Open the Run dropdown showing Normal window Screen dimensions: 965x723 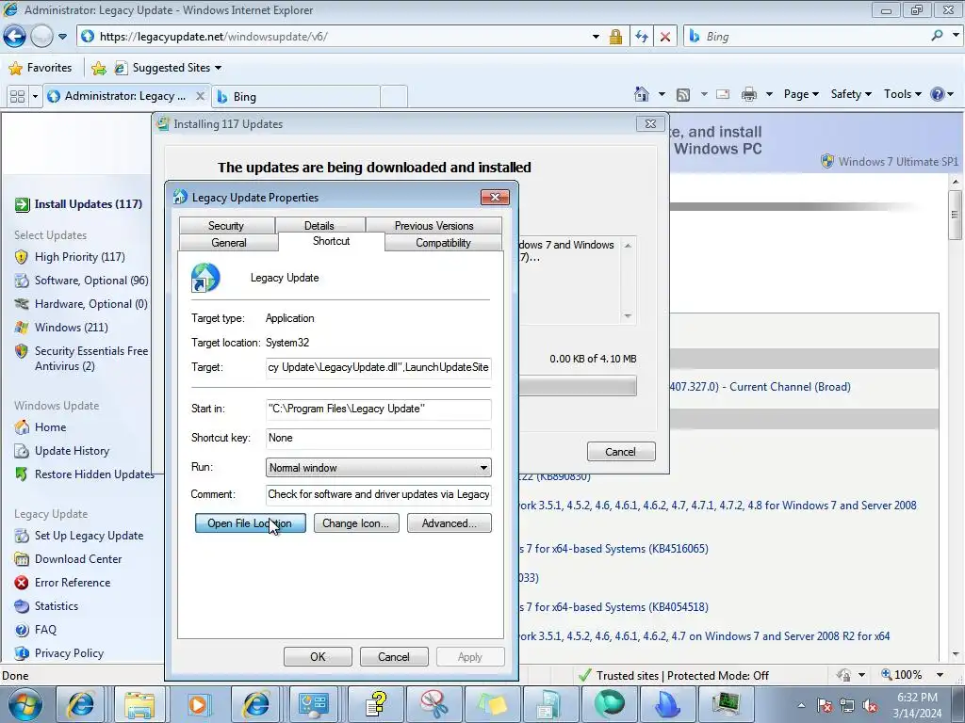click(379, 468)
